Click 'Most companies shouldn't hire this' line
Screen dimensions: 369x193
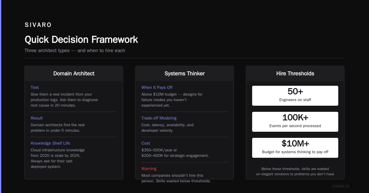[172, 176]
